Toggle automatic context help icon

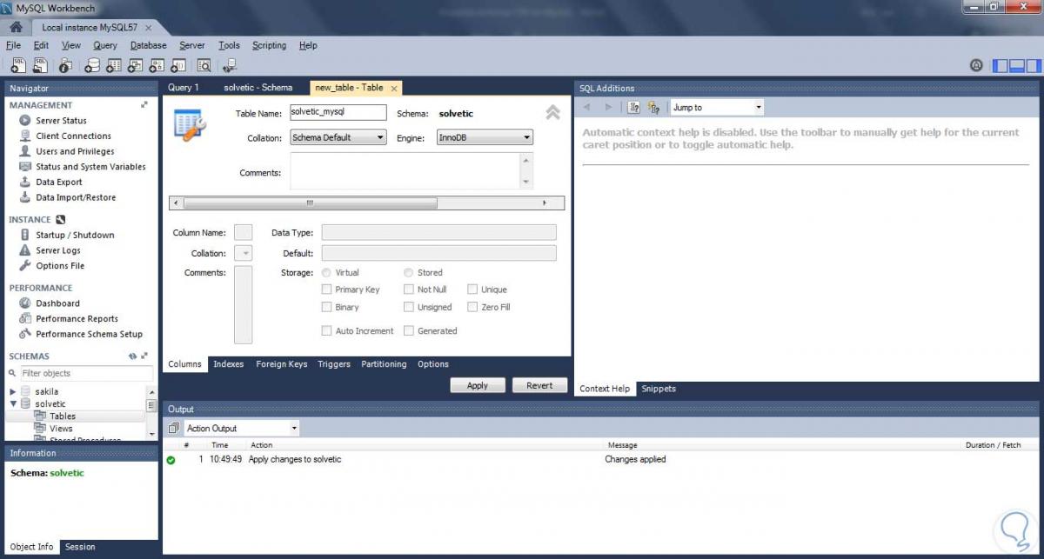654,107
